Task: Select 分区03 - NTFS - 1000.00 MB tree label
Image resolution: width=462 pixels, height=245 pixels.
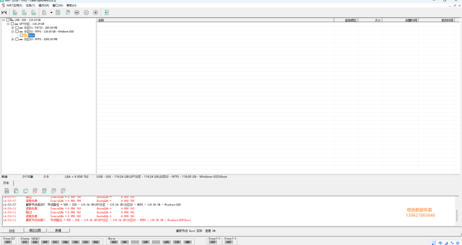Action: [x=41, y=39]
